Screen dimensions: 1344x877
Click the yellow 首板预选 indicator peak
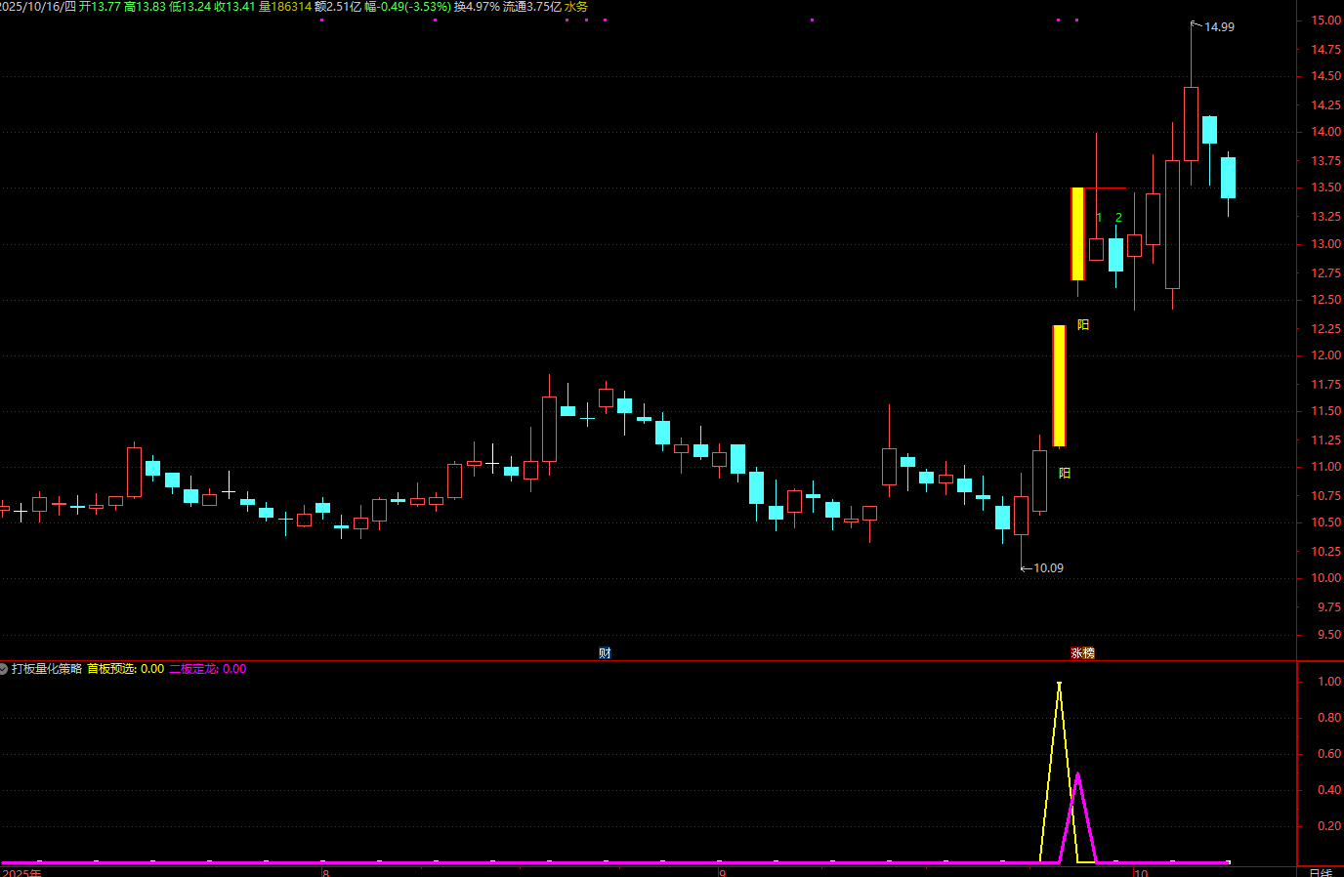click(x=1059, y=685)
